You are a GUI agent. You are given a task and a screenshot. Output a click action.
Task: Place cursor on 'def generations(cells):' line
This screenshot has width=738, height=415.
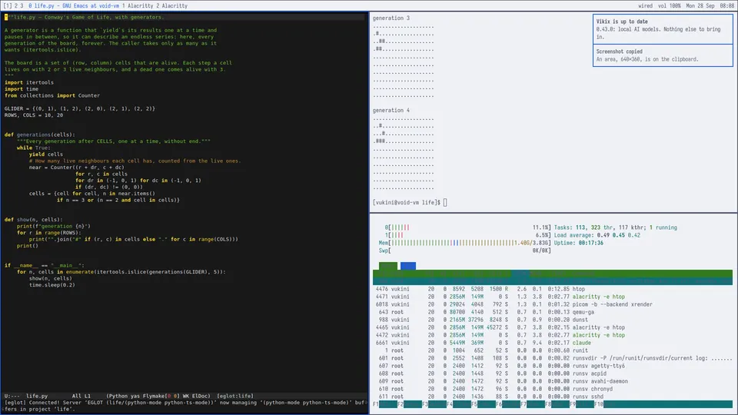[x=39, y=134]
